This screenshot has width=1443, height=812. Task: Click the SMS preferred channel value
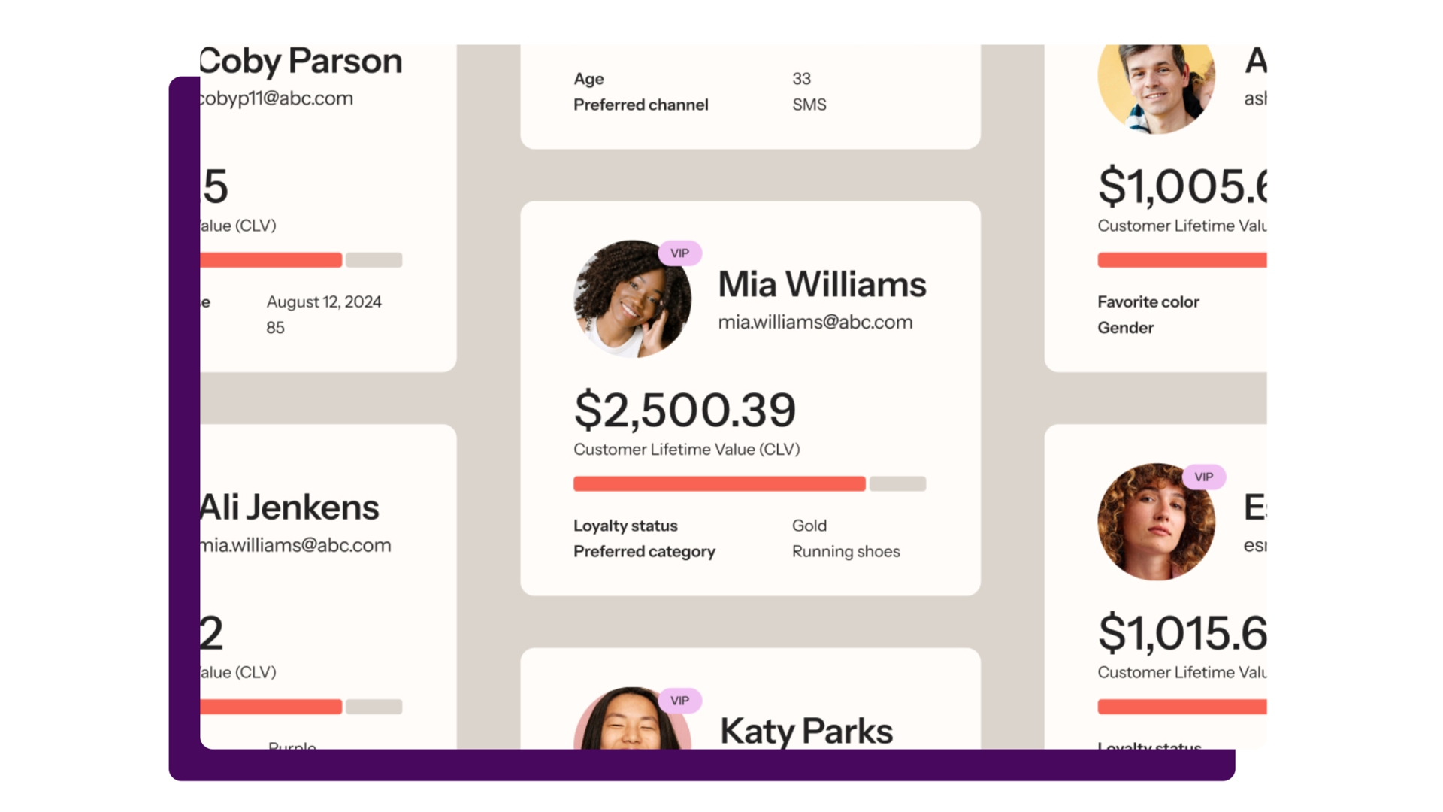(809, 105)
